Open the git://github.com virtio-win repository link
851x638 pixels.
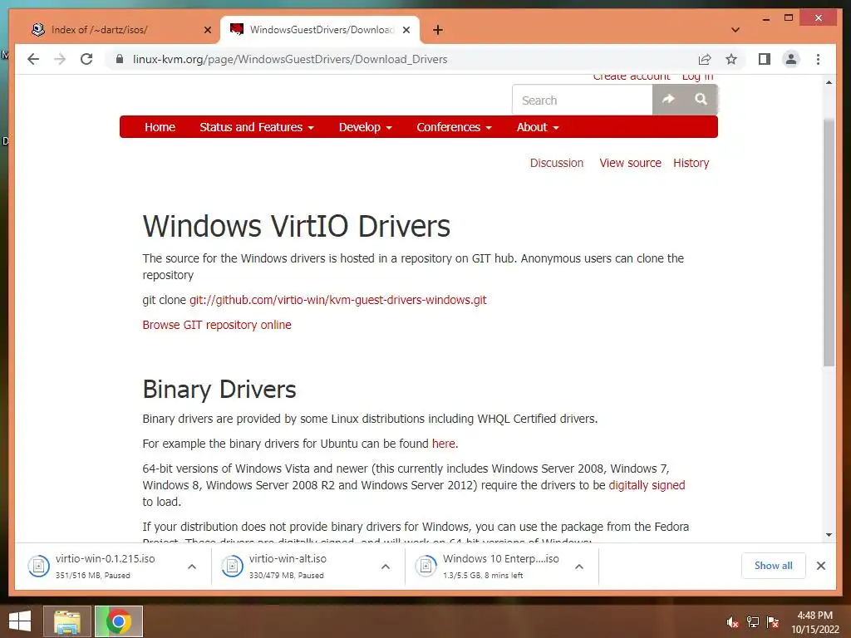point(337,300)
